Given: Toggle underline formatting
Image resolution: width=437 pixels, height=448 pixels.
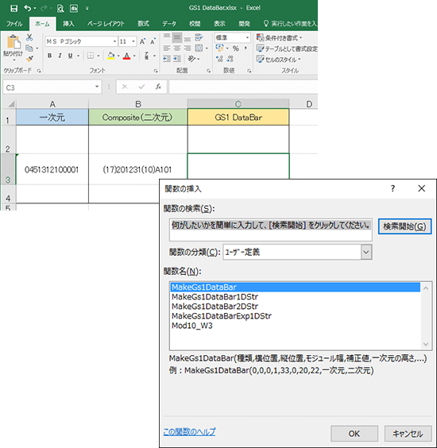Looking at the screenshot, I should [70, 56].
